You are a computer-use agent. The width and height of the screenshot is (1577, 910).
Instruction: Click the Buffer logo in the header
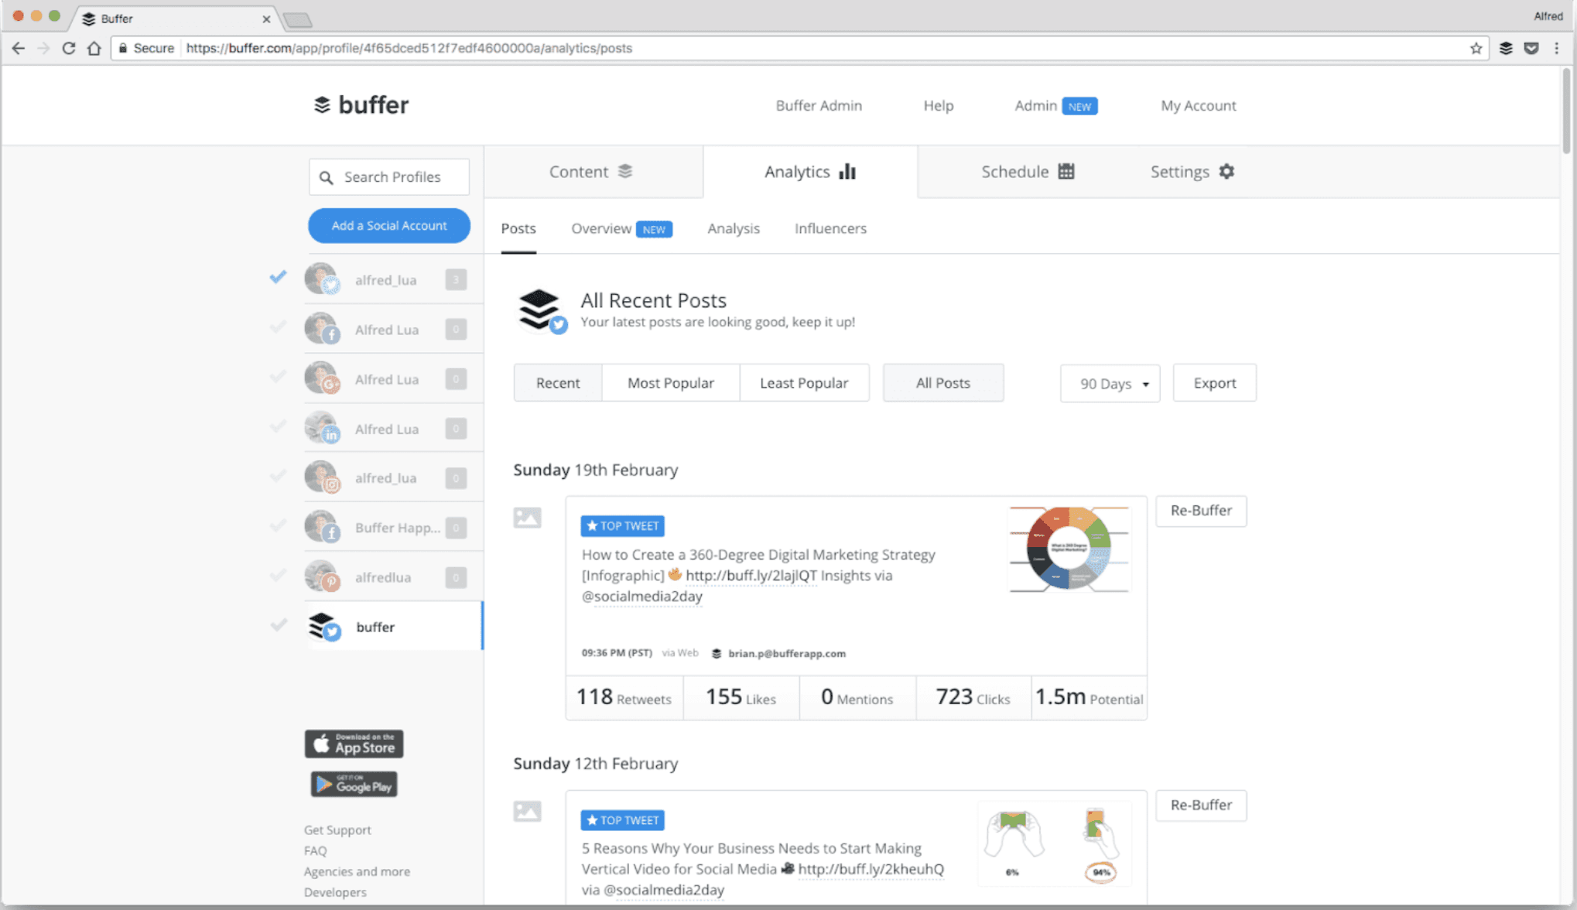[361, 105]
